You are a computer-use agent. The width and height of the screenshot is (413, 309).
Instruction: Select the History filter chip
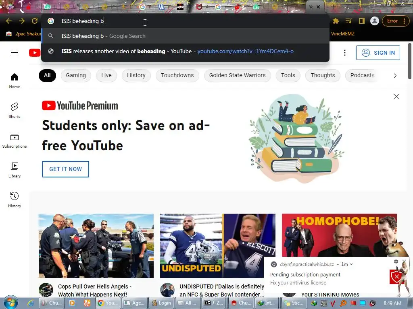[136, 75]
